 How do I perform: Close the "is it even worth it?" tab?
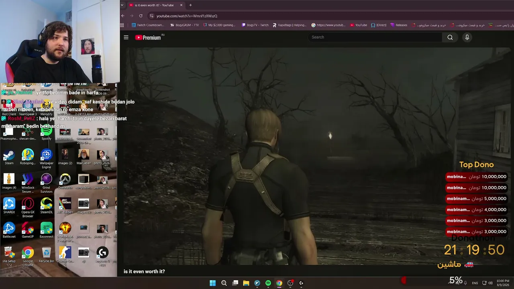click(181, 5)
